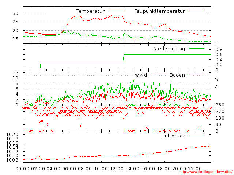Image resolution: width=234 pixels, height=175 pixels.
Task: Click the Beaufort 4 right axis value
Action: pyautogui.click(x=216, y=87)
